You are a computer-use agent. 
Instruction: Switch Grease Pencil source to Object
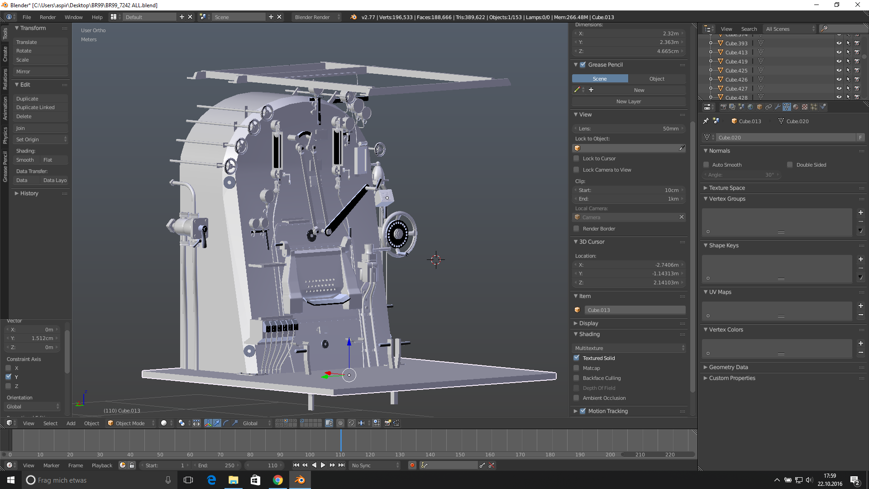click(657, 79)
